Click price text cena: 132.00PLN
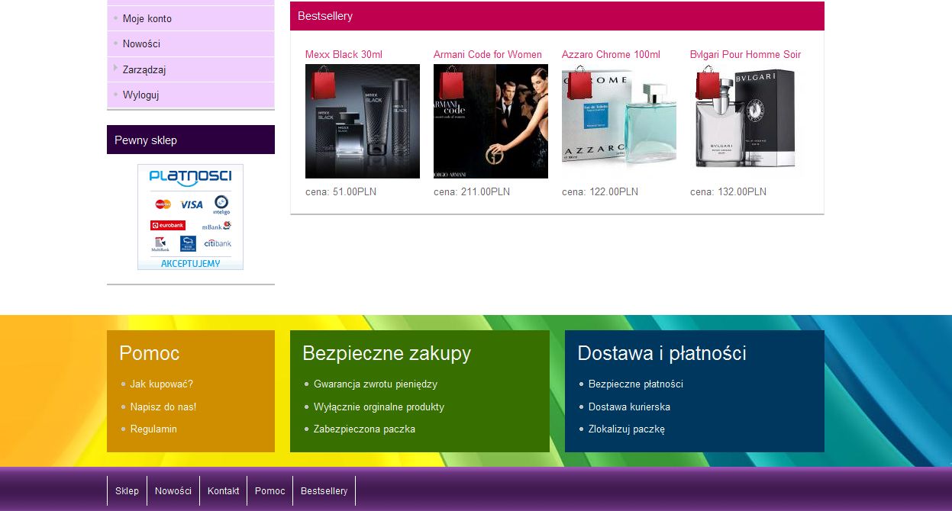 coord(728,192)
